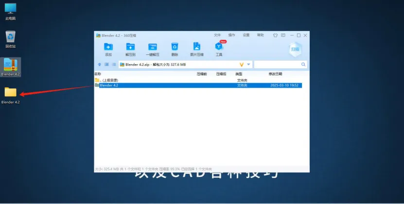Select 此电脑 (This PC) desktop icon
The image size is (404, 204).
pos(11,12)
